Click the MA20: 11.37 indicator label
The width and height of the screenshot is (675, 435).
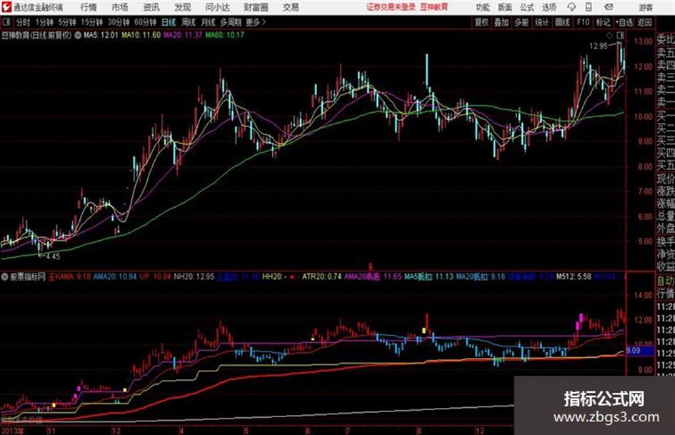tap(183, 35)
